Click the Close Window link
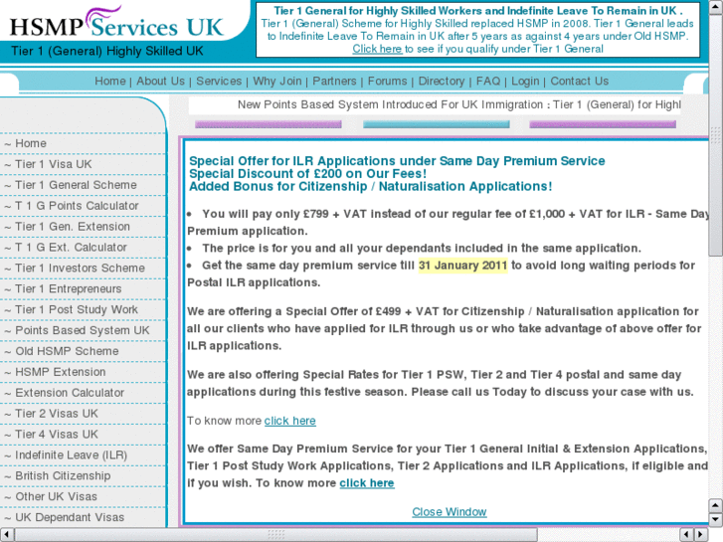This screenshot has height=542, width=723. coord(450,512)
